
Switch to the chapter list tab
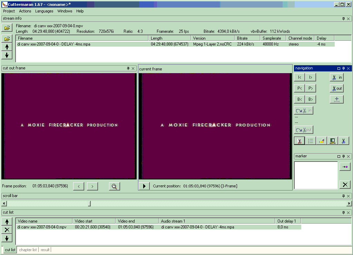coord(28,250)
